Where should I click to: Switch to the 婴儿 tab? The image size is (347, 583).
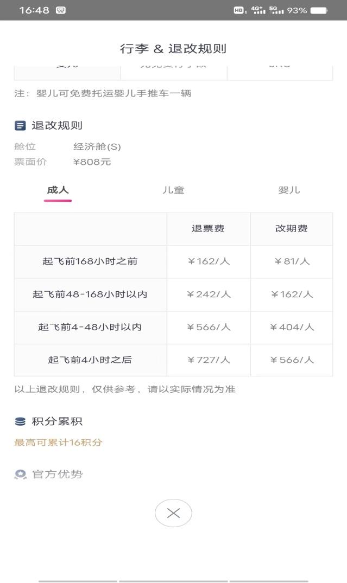click(x=289, y=190)
